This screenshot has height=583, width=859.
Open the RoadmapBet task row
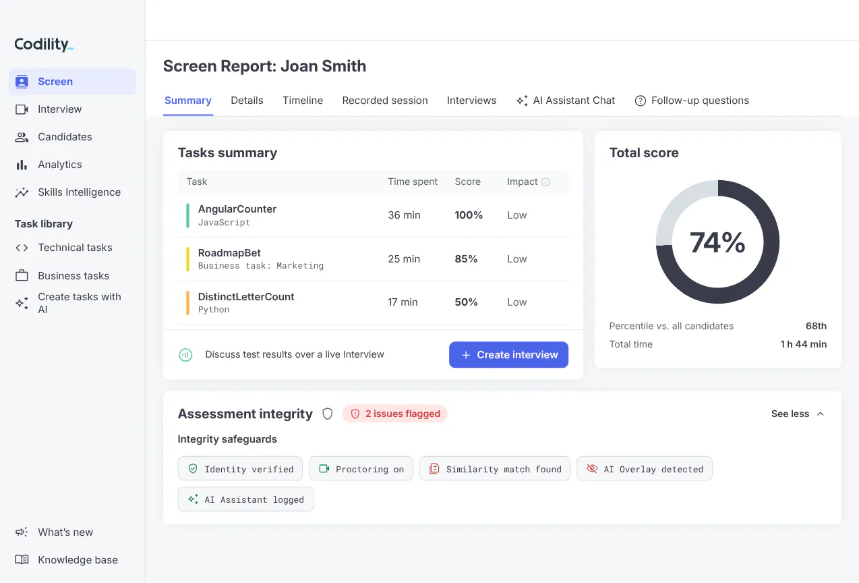click(374, 259)
